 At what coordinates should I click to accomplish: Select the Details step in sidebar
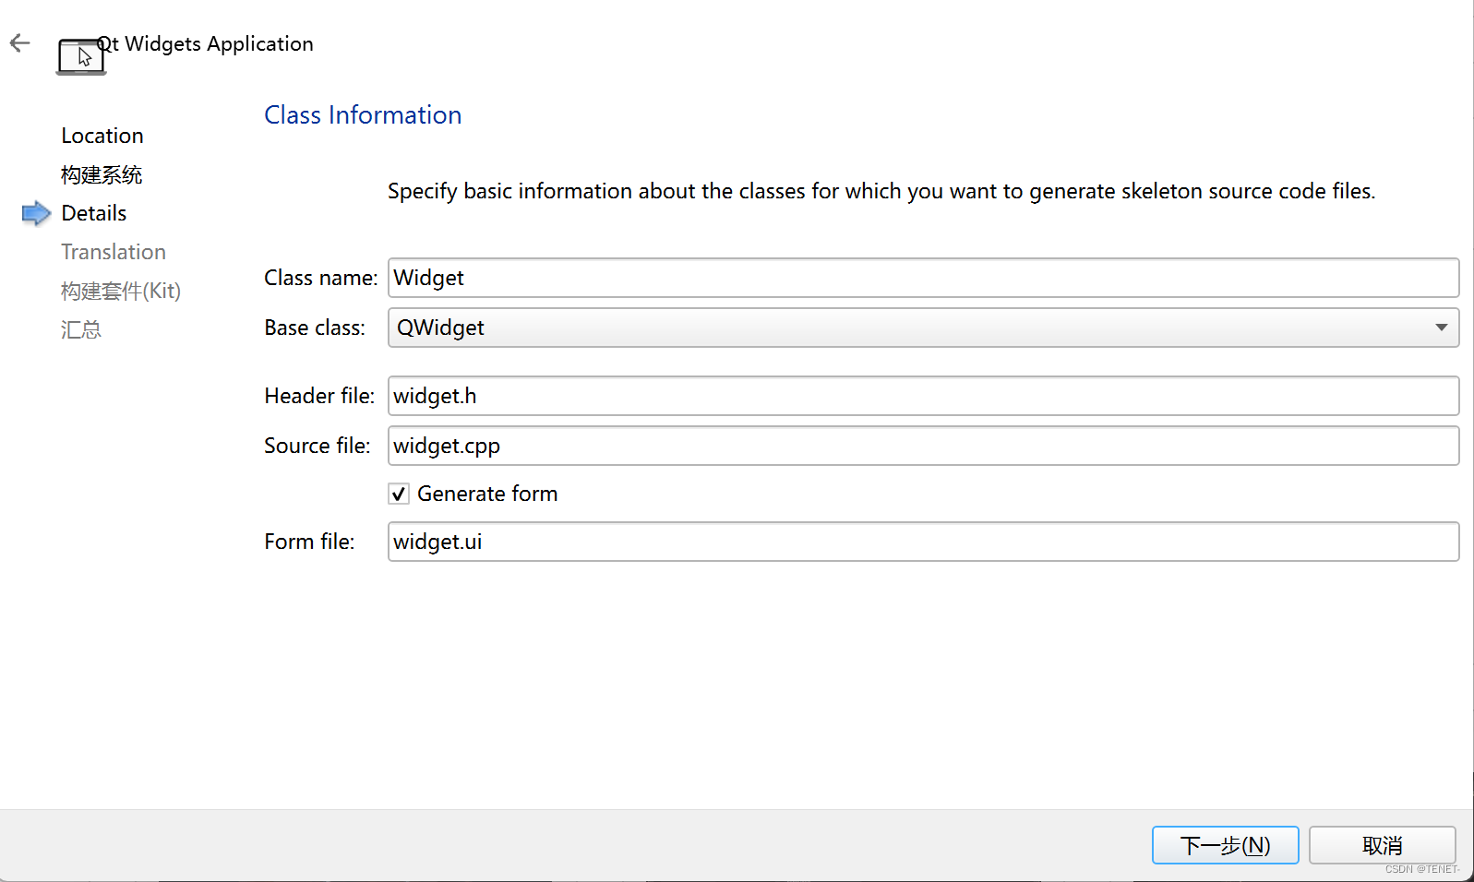93,213
